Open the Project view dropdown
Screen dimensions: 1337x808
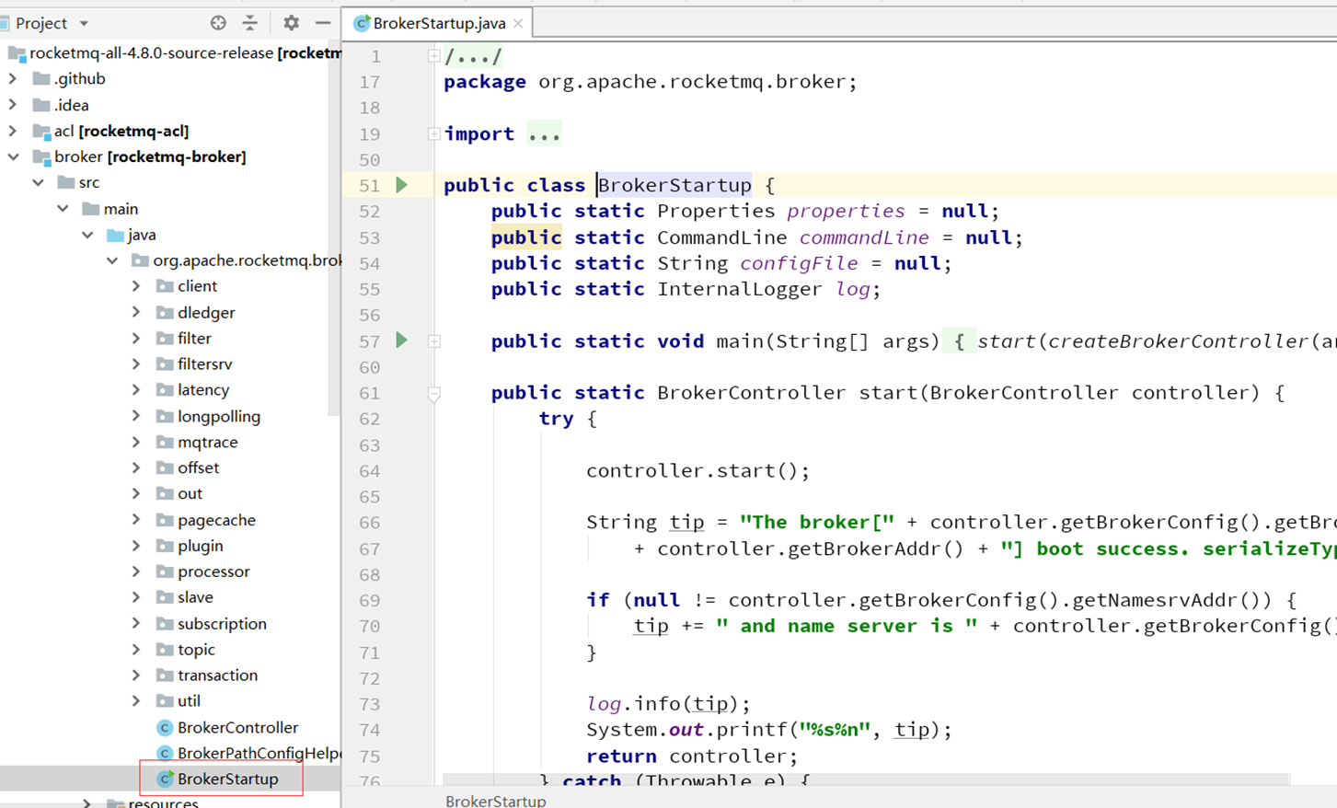(84, 24)
